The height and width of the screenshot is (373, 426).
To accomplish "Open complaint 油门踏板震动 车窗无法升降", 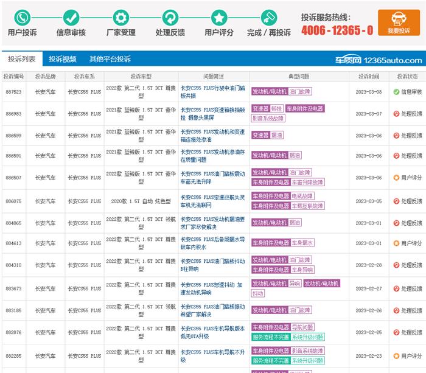I will click(213, 178).
